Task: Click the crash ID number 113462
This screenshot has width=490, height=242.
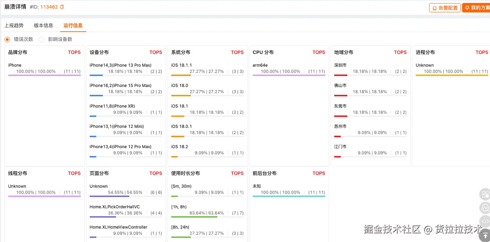Action: coord(49,7)
